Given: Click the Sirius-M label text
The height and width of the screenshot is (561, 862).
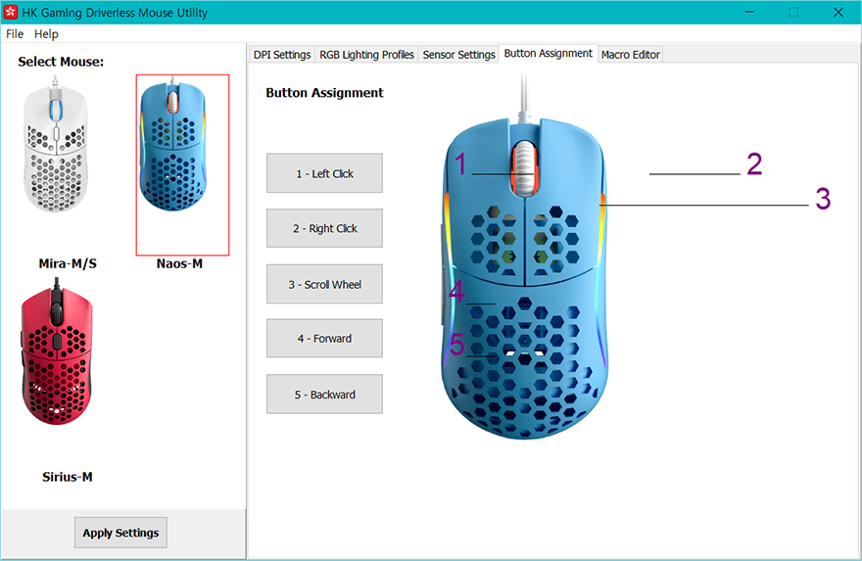Looking at the screenshot, I should pos(67,477).
